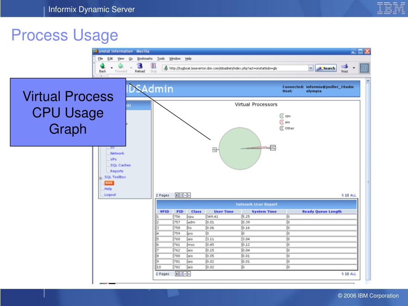Open the Forward button history dropdown arrow
Screen dimensions: 408x306
[131, 68]
